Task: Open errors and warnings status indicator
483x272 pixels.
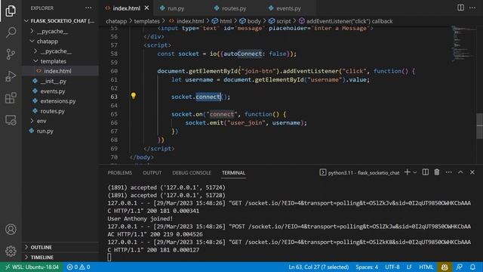Action: point(78,267)
